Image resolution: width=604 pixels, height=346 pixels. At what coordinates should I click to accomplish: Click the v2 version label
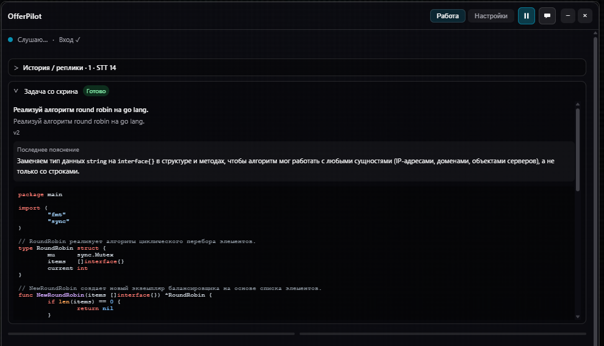click(x=16, y=133)
